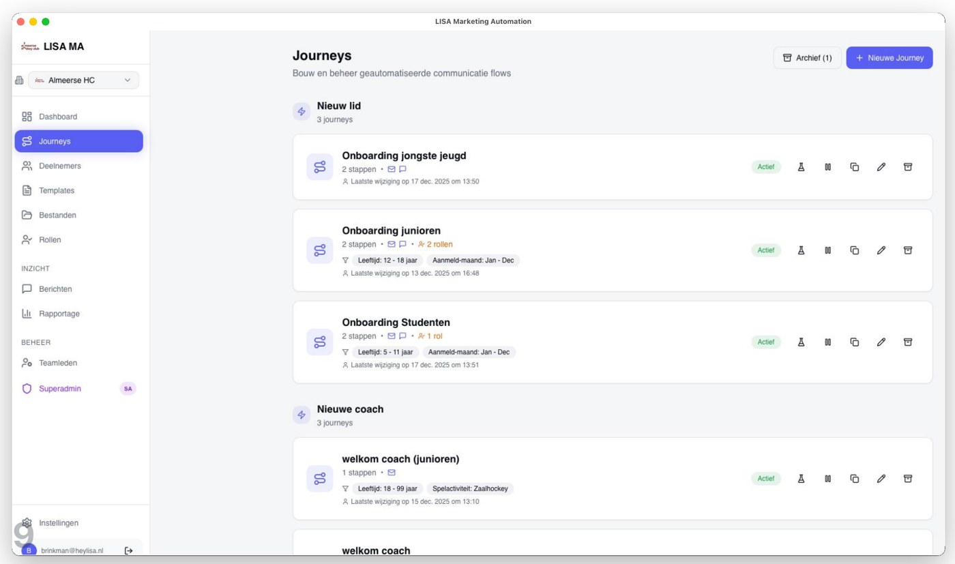Open the Dashboard page
The width and height of the screenshot is (955, 564).
click(78, 117)
